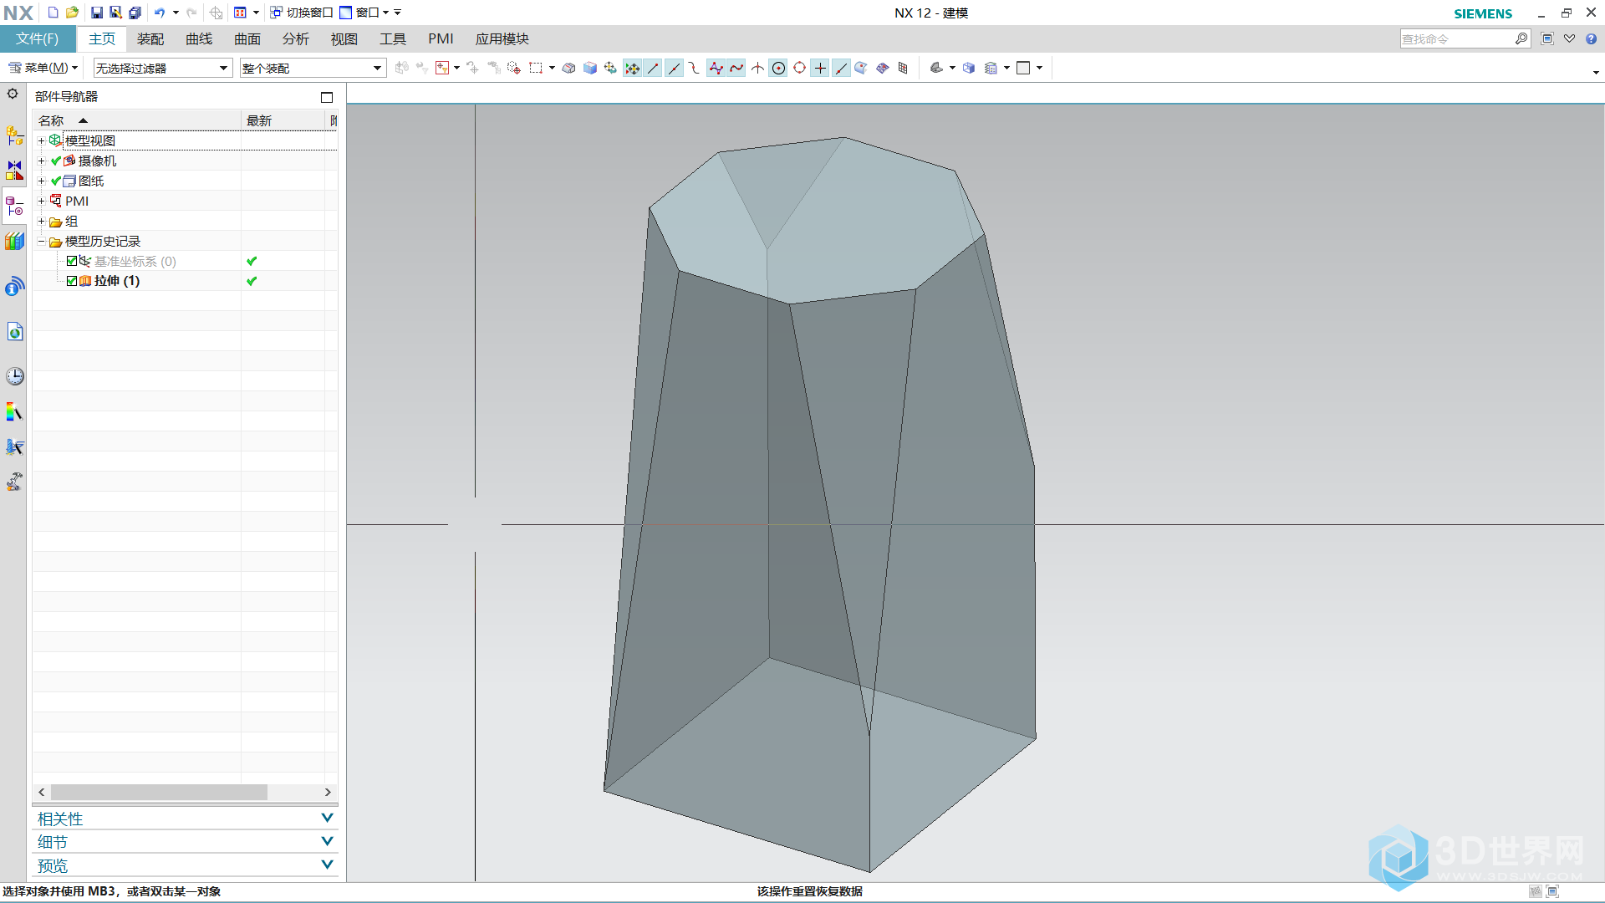
Task: Create a new file from quick toolbar
Action: (53, 13)
